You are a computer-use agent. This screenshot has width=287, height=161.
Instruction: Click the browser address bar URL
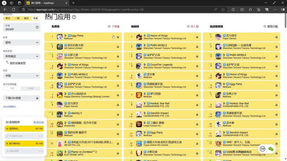(86, 9)
